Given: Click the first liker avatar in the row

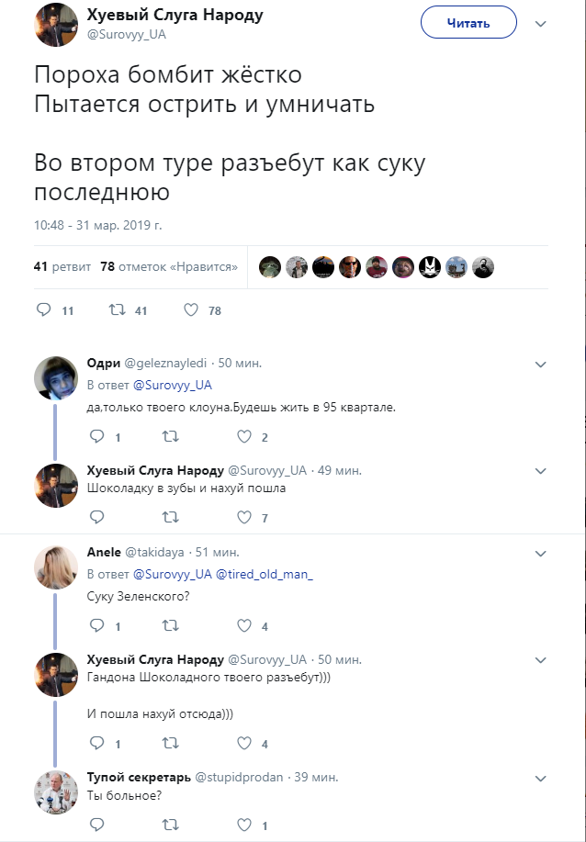Looking at the screenshot, I should click(269, 267).
